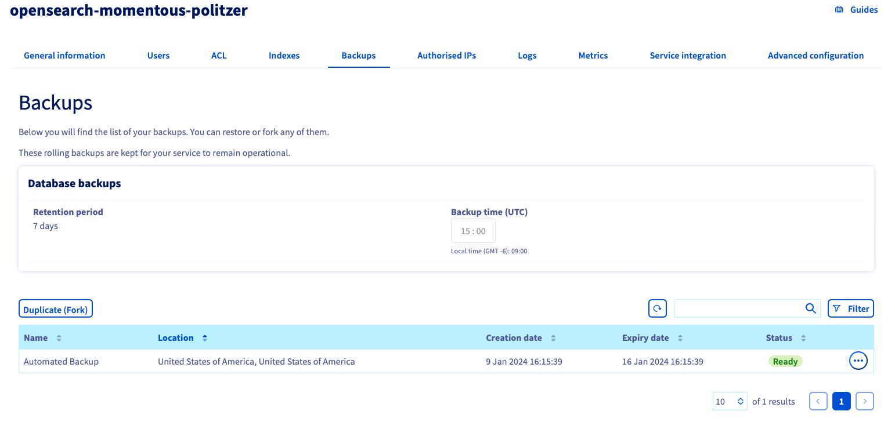Image resolution: width=895 pixels, height=422 pixels.
Task: Click the search magnifier icon
Action: coord(810,308)
